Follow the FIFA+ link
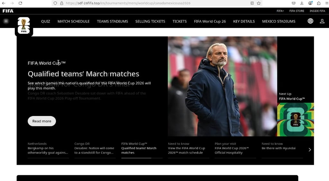The width and height of the screenshot is (329, 181). point(280,11)
